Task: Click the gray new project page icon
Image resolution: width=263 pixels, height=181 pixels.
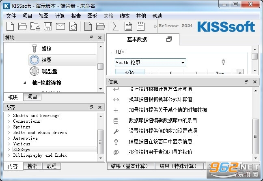Action: [x=88, y=26]
